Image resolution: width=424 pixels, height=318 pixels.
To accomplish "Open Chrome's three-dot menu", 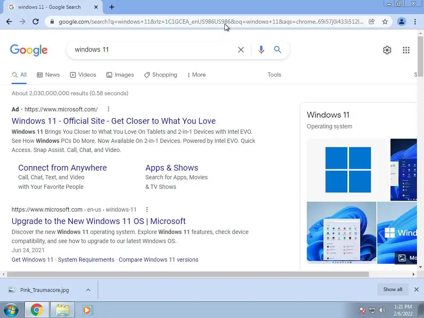I will click(x=415, y=22).
